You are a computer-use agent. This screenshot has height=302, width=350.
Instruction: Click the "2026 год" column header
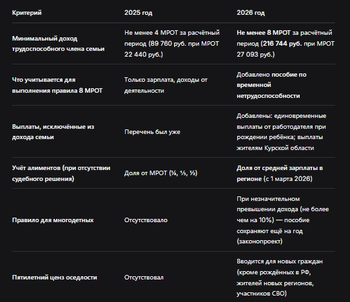pos(251,13)
